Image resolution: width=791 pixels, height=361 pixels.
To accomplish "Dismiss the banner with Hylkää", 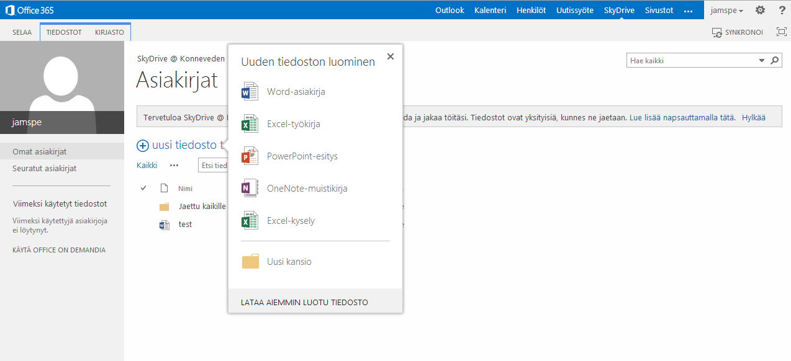I will 754,117.
